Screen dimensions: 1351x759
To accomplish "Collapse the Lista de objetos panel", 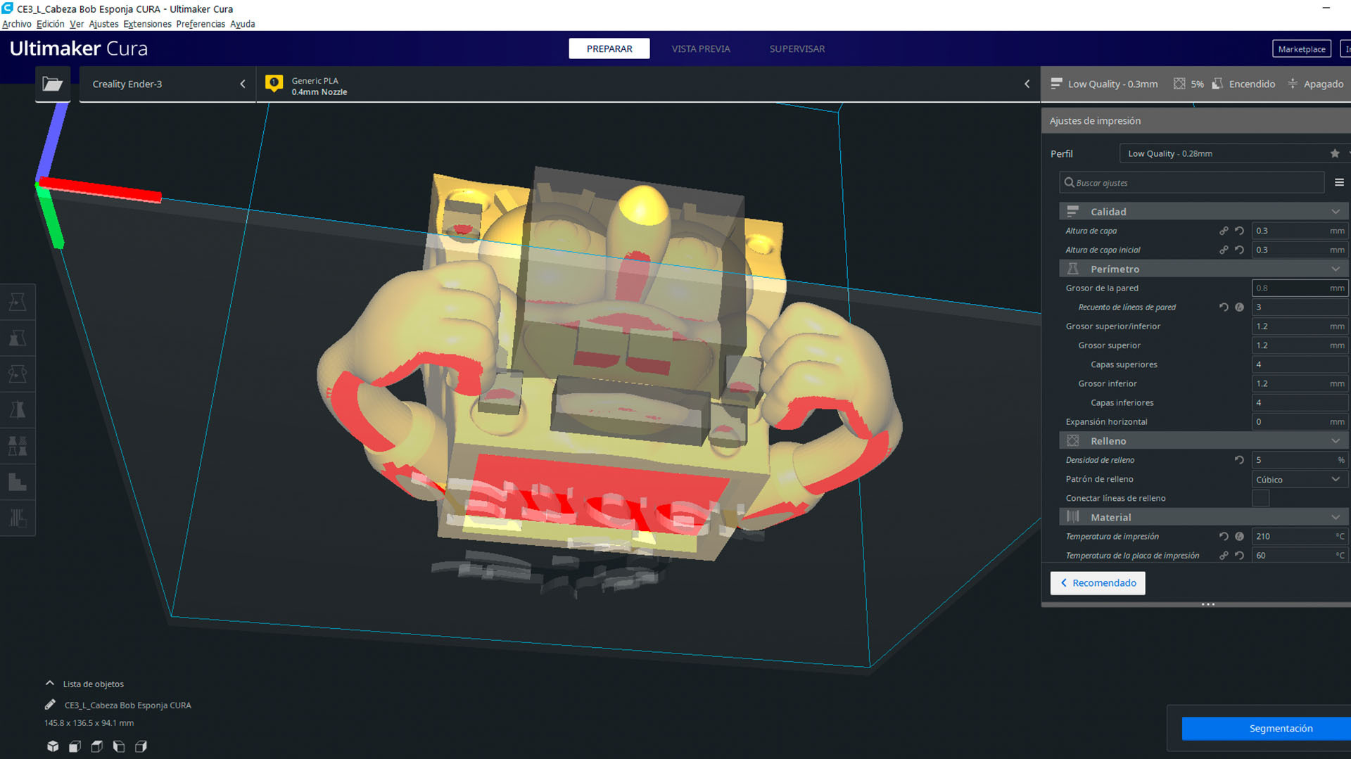I will click(x=49, y=682).
